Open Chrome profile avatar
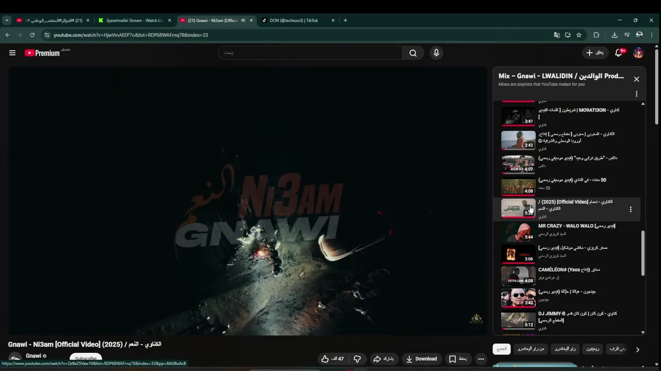The image size is (661, 371). (x=639, y=35)
